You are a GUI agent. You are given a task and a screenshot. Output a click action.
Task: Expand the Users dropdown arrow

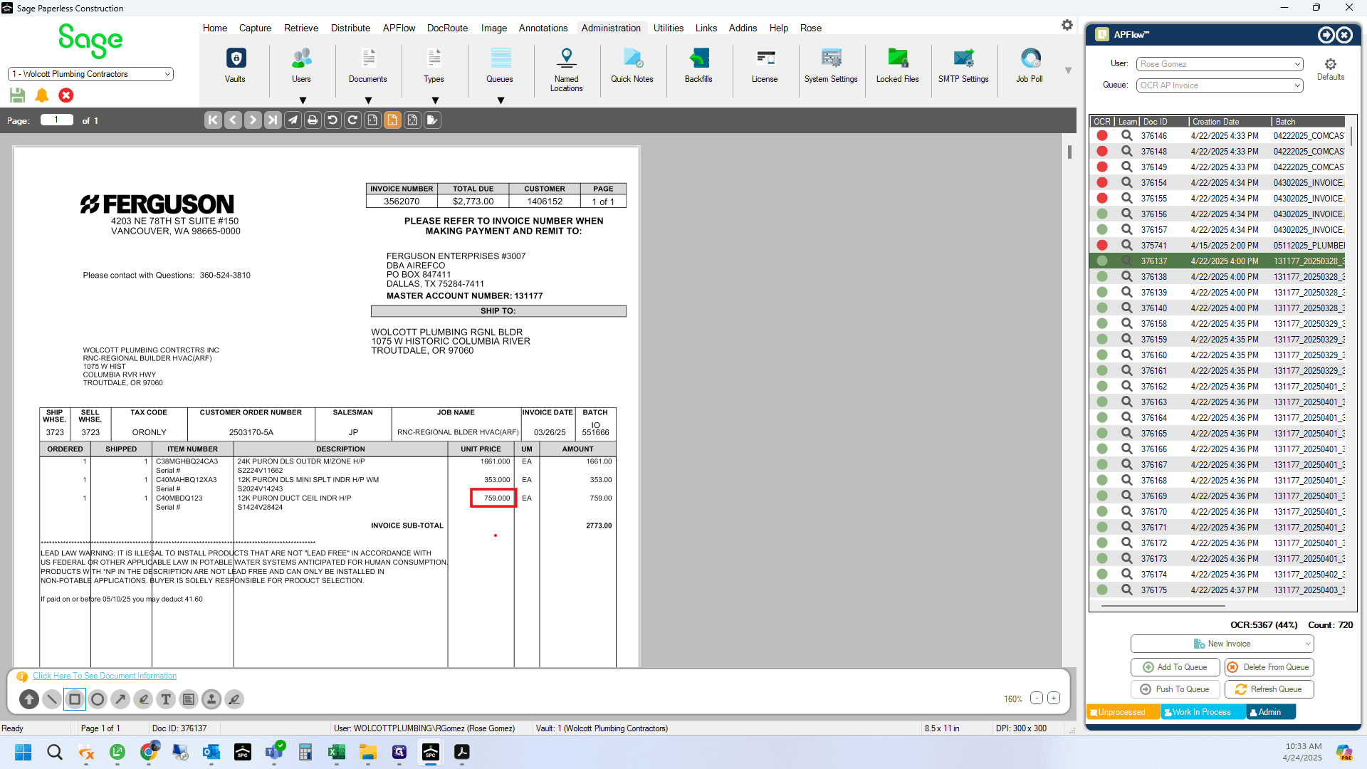(x=303, y=100)
